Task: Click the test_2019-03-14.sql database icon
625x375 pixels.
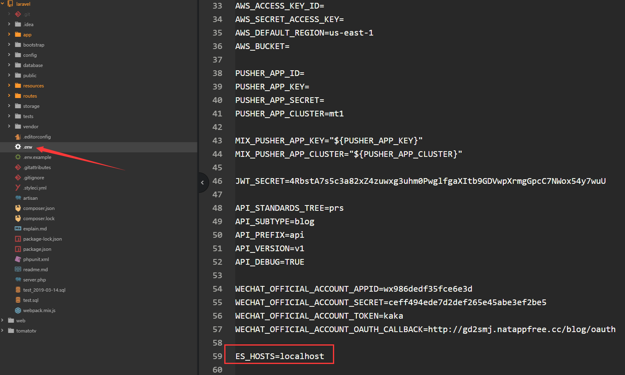Action: 18,290
